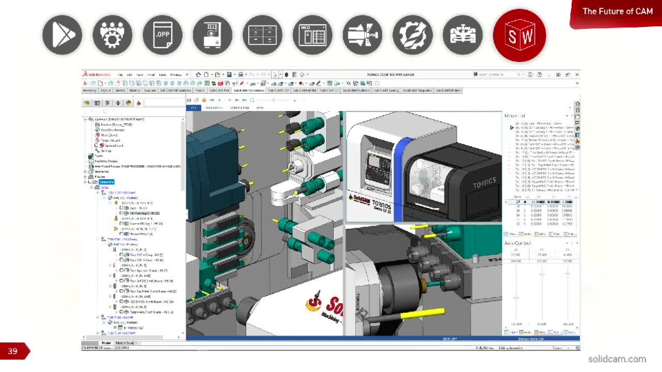Image resolution: width=662 pixels, height=372 pixels.
Task: Click the NCO table circle icon
Action: (x=312, y=34)
